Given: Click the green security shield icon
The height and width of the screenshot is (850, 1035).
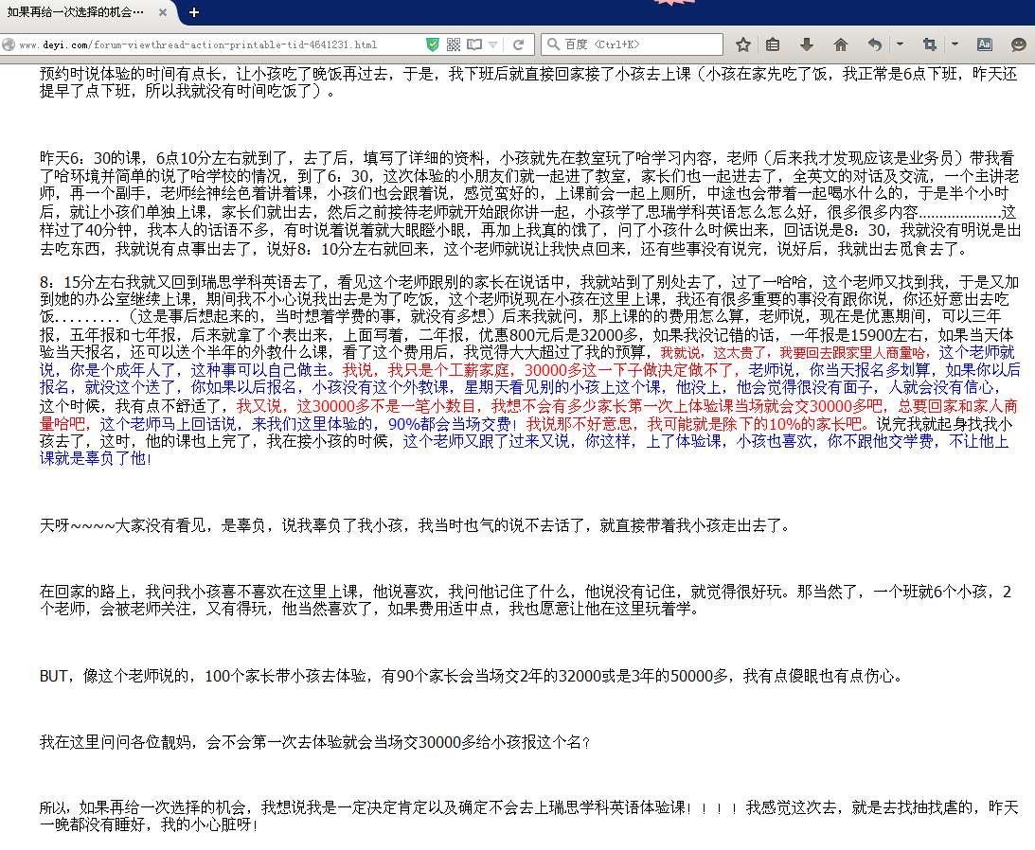Looking at the screenshot, I should [x=433, y=44].
